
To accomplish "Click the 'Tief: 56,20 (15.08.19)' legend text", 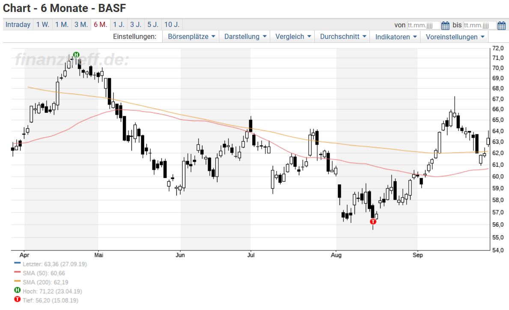I will point(51,300).
